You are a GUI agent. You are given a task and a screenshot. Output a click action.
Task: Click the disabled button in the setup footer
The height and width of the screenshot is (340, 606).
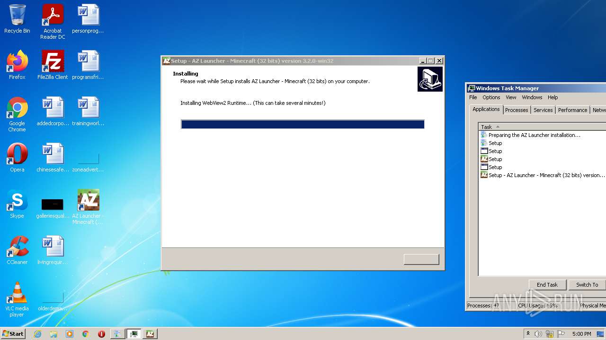[x=421, y=259]
